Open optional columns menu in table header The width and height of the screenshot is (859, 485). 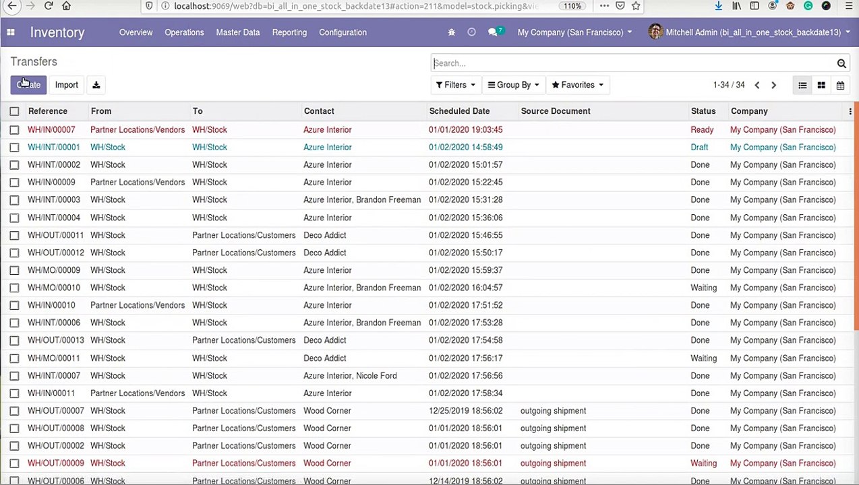850,111
